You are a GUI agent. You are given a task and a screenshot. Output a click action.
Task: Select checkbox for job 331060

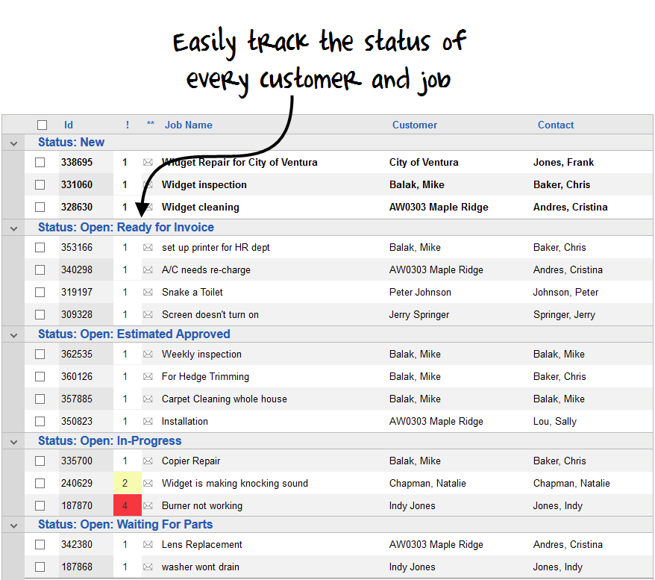40,184
